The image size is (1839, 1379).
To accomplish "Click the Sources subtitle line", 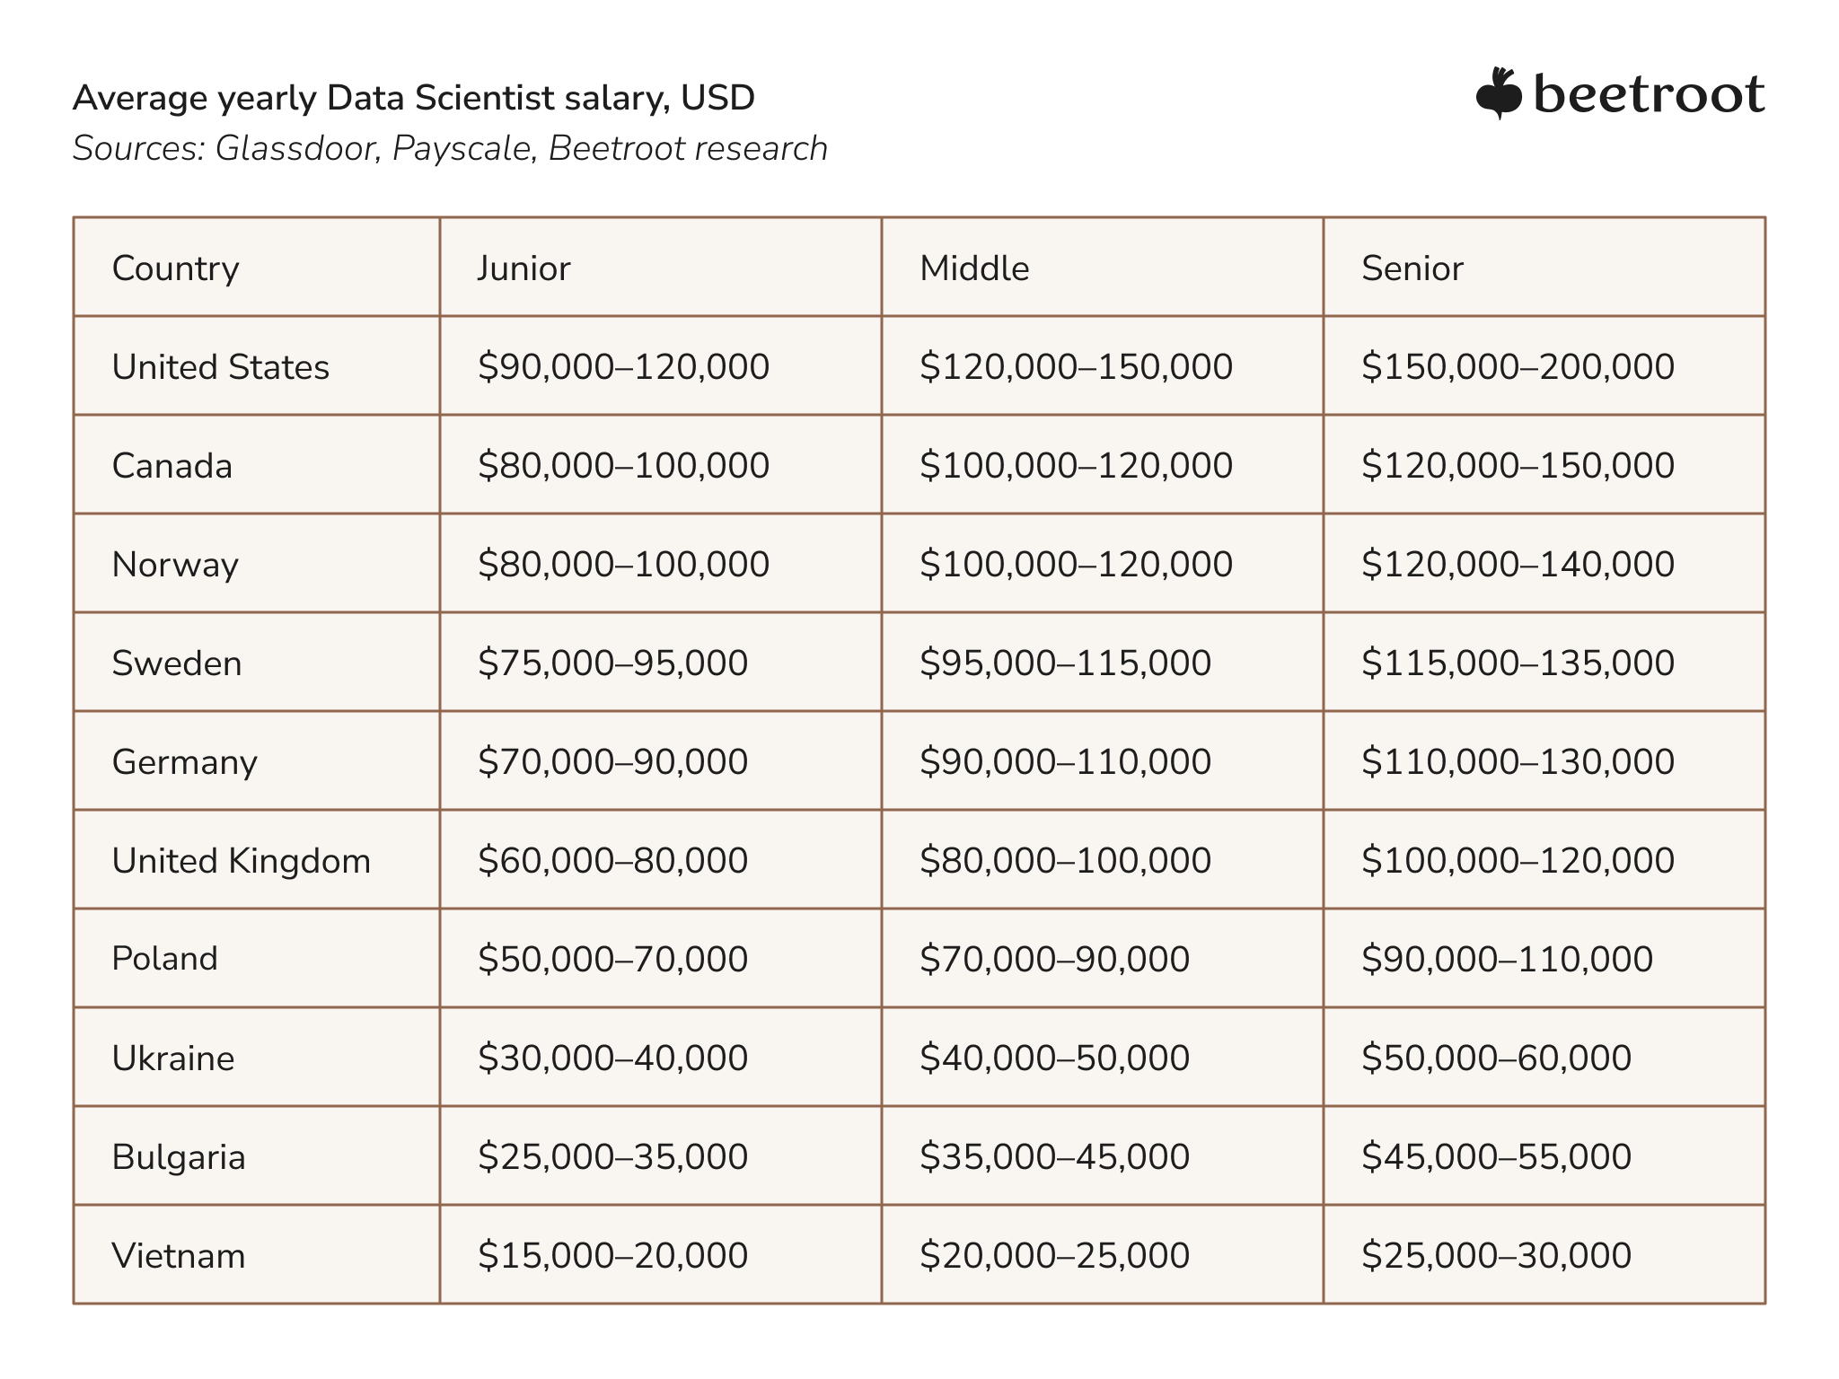I will [x=450, y=148].
